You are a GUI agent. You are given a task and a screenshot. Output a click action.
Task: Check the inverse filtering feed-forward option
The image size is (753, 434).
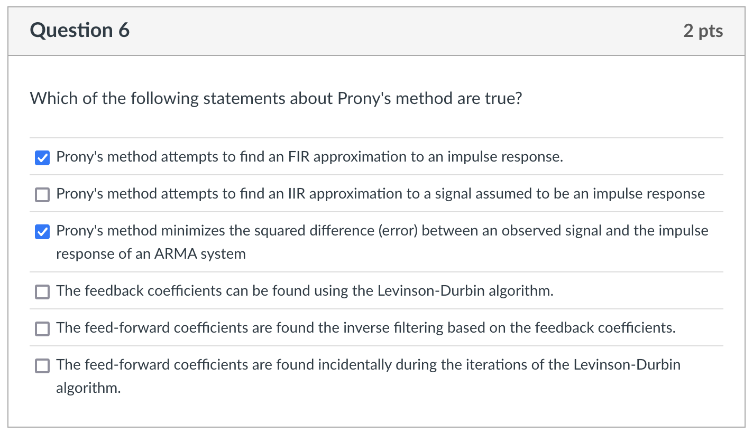tap(42, 328)
